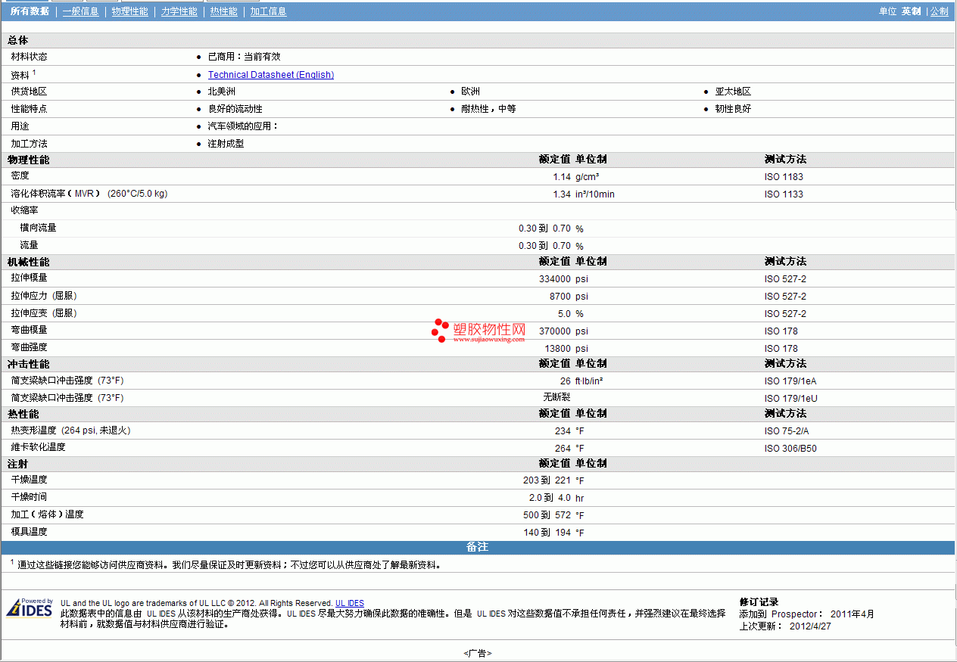Click the Powered by IDES logo
This screenshot has height=662, width=957.
[x=30, y=608]
